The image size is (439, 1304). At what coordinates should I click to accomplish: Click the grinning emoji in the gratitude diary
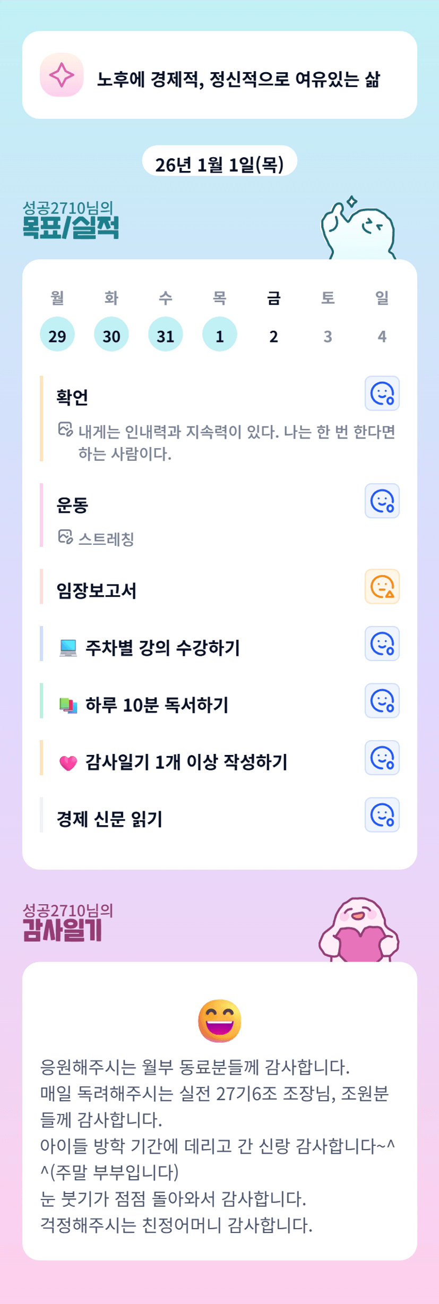[220, 1020]
